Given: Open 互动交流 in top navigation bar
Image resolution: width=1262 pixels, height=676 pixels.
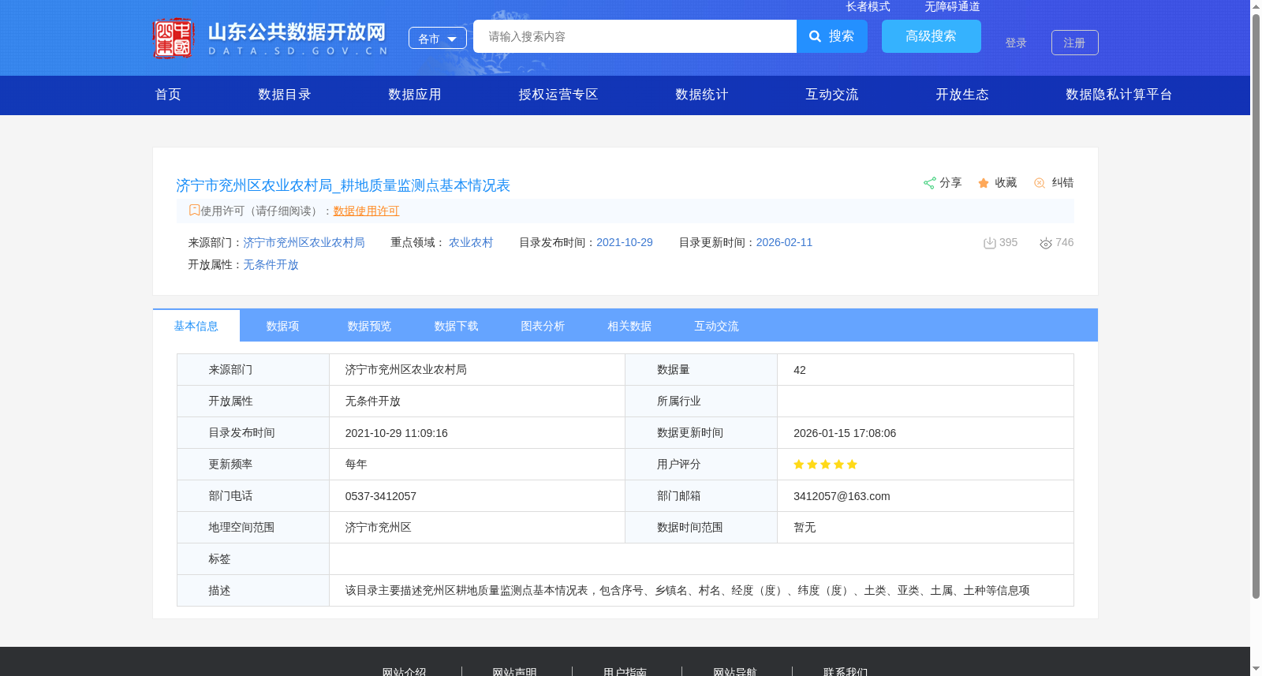Looking at the screenshot, I should pyautogui.click(x=832, y=95).
